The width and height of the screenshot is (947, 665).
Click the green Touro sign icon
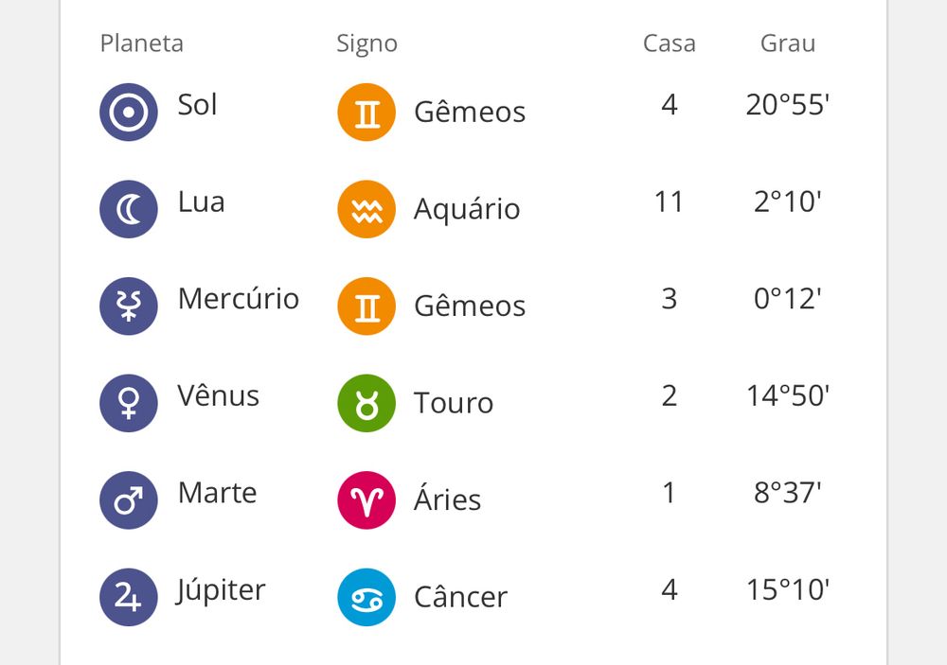point(366,403)
